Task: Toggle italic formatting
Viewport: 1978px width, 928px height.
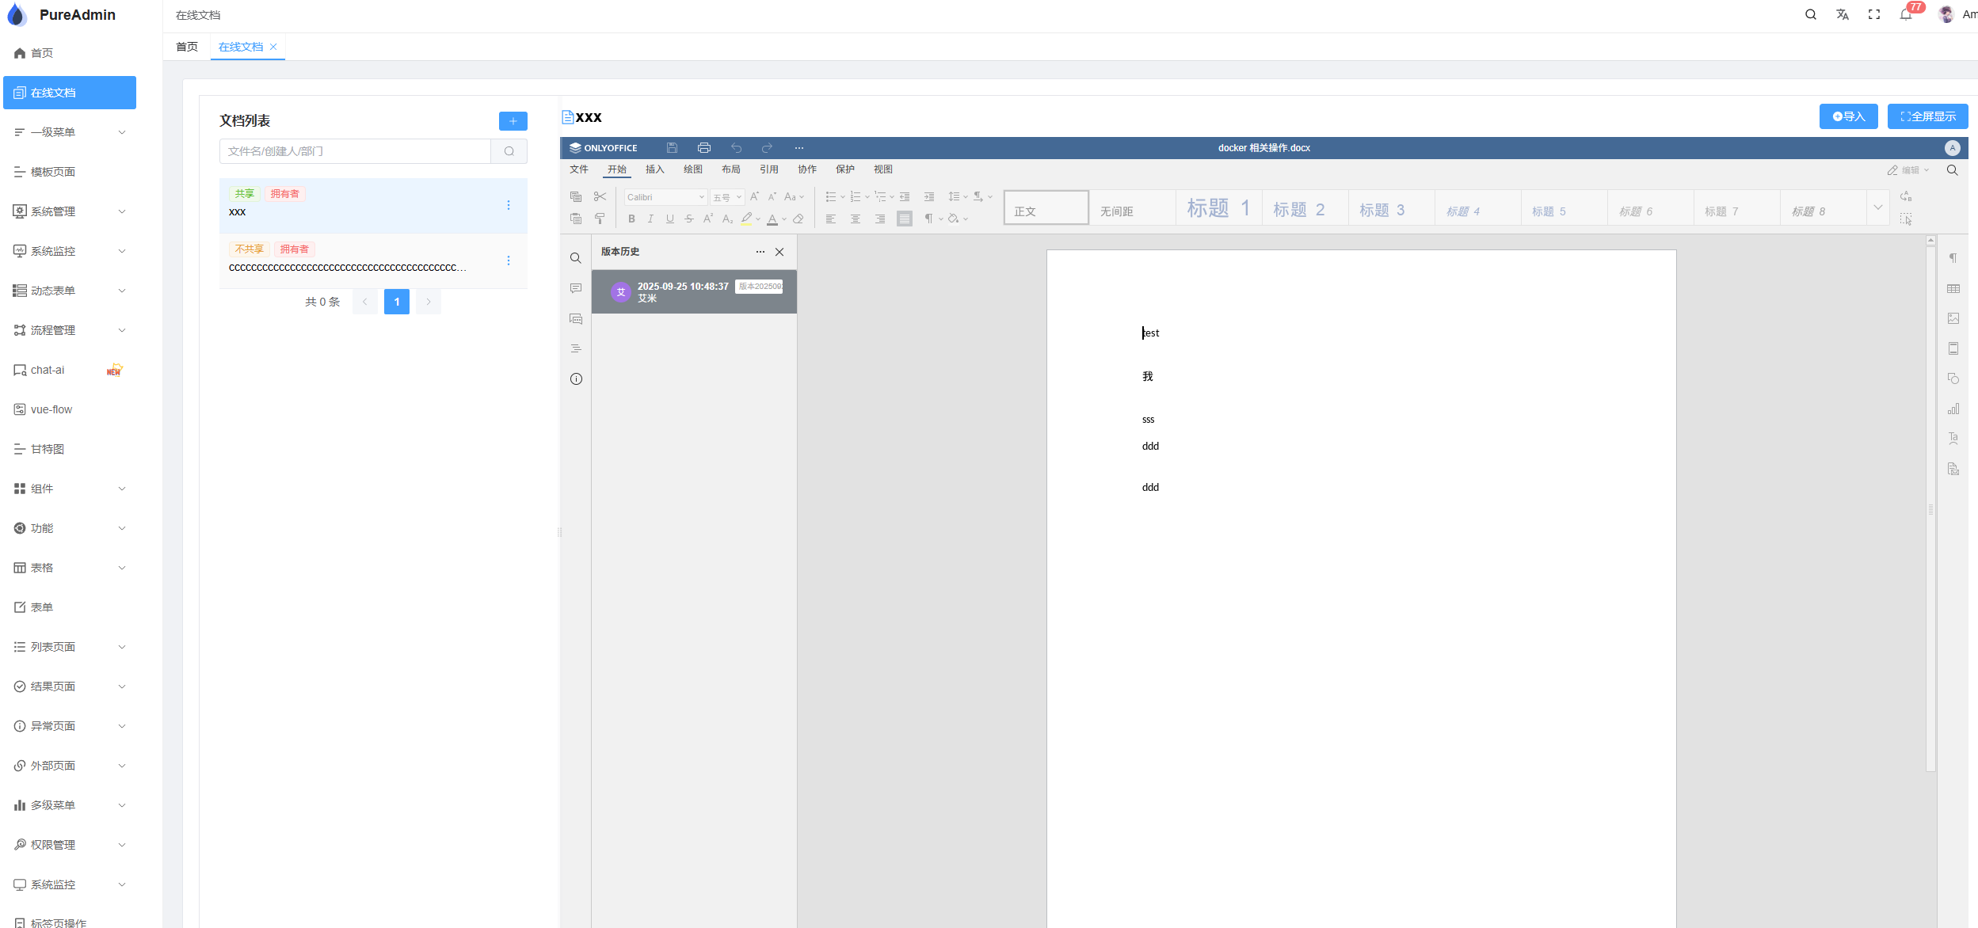Action: click(650, 219)
